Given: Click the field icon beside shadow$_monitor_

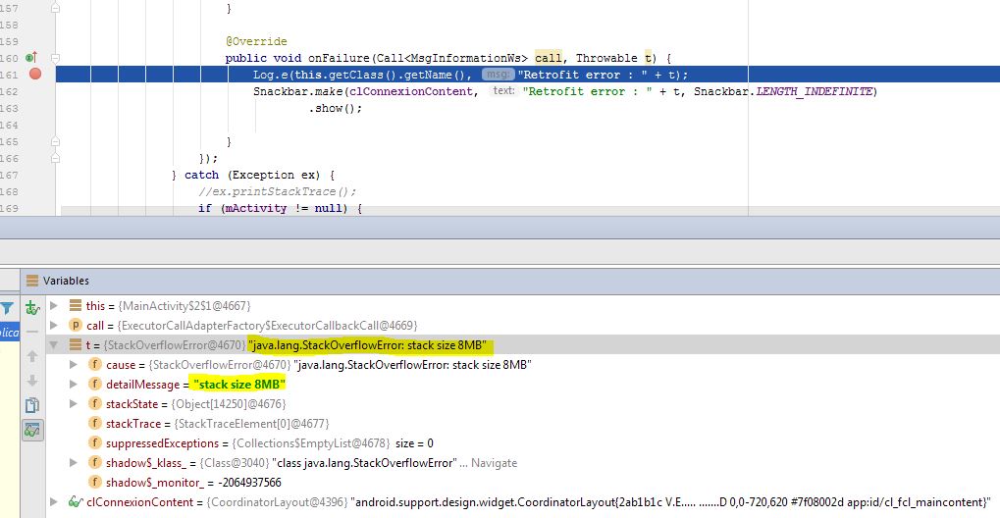Looking at the screenshot, I should click(94, 482).
